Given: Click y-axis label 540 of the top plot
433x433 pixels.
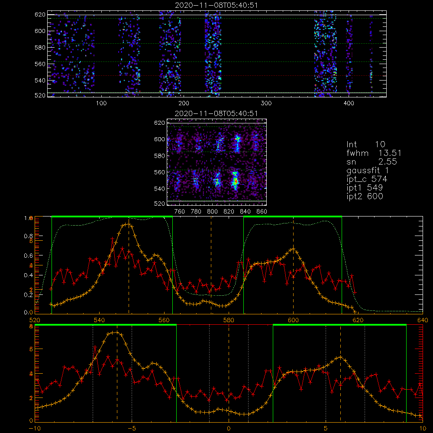Looking at the screenshot, I should 40,81.
